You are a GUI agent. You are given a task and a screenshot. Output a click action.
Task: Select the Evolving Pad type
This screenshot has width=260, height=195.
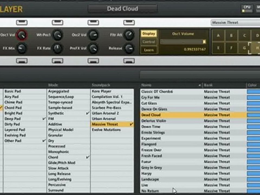pos(25,135)
